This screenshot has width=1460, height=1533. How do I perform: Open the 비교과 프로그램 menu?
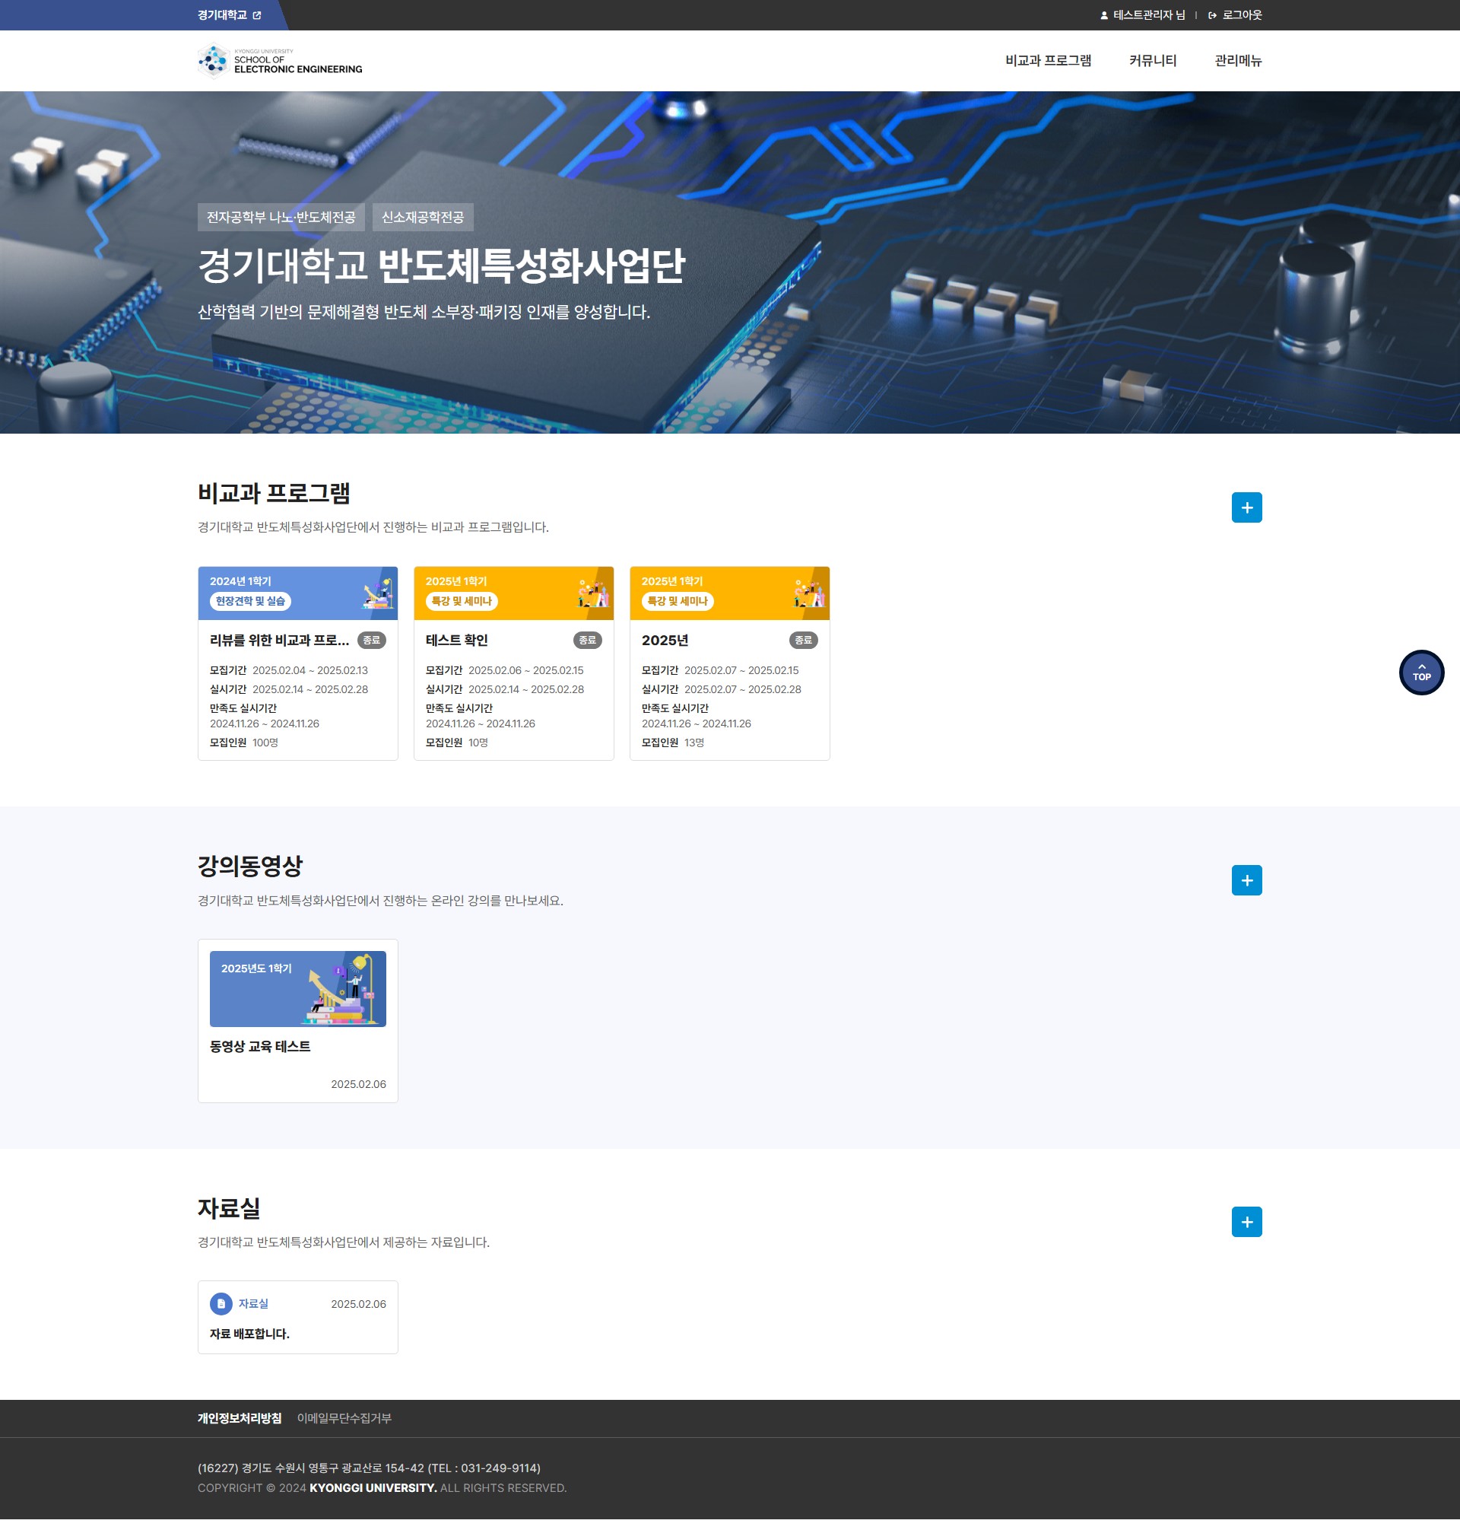[1048, 61]
